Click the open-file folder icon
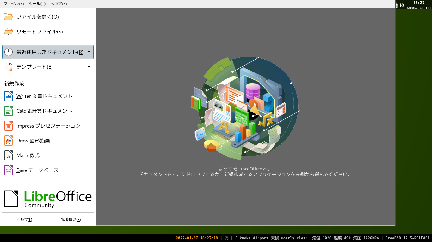Image resolution: width=432 pixels, height=242 pixels. pos(8,17)
